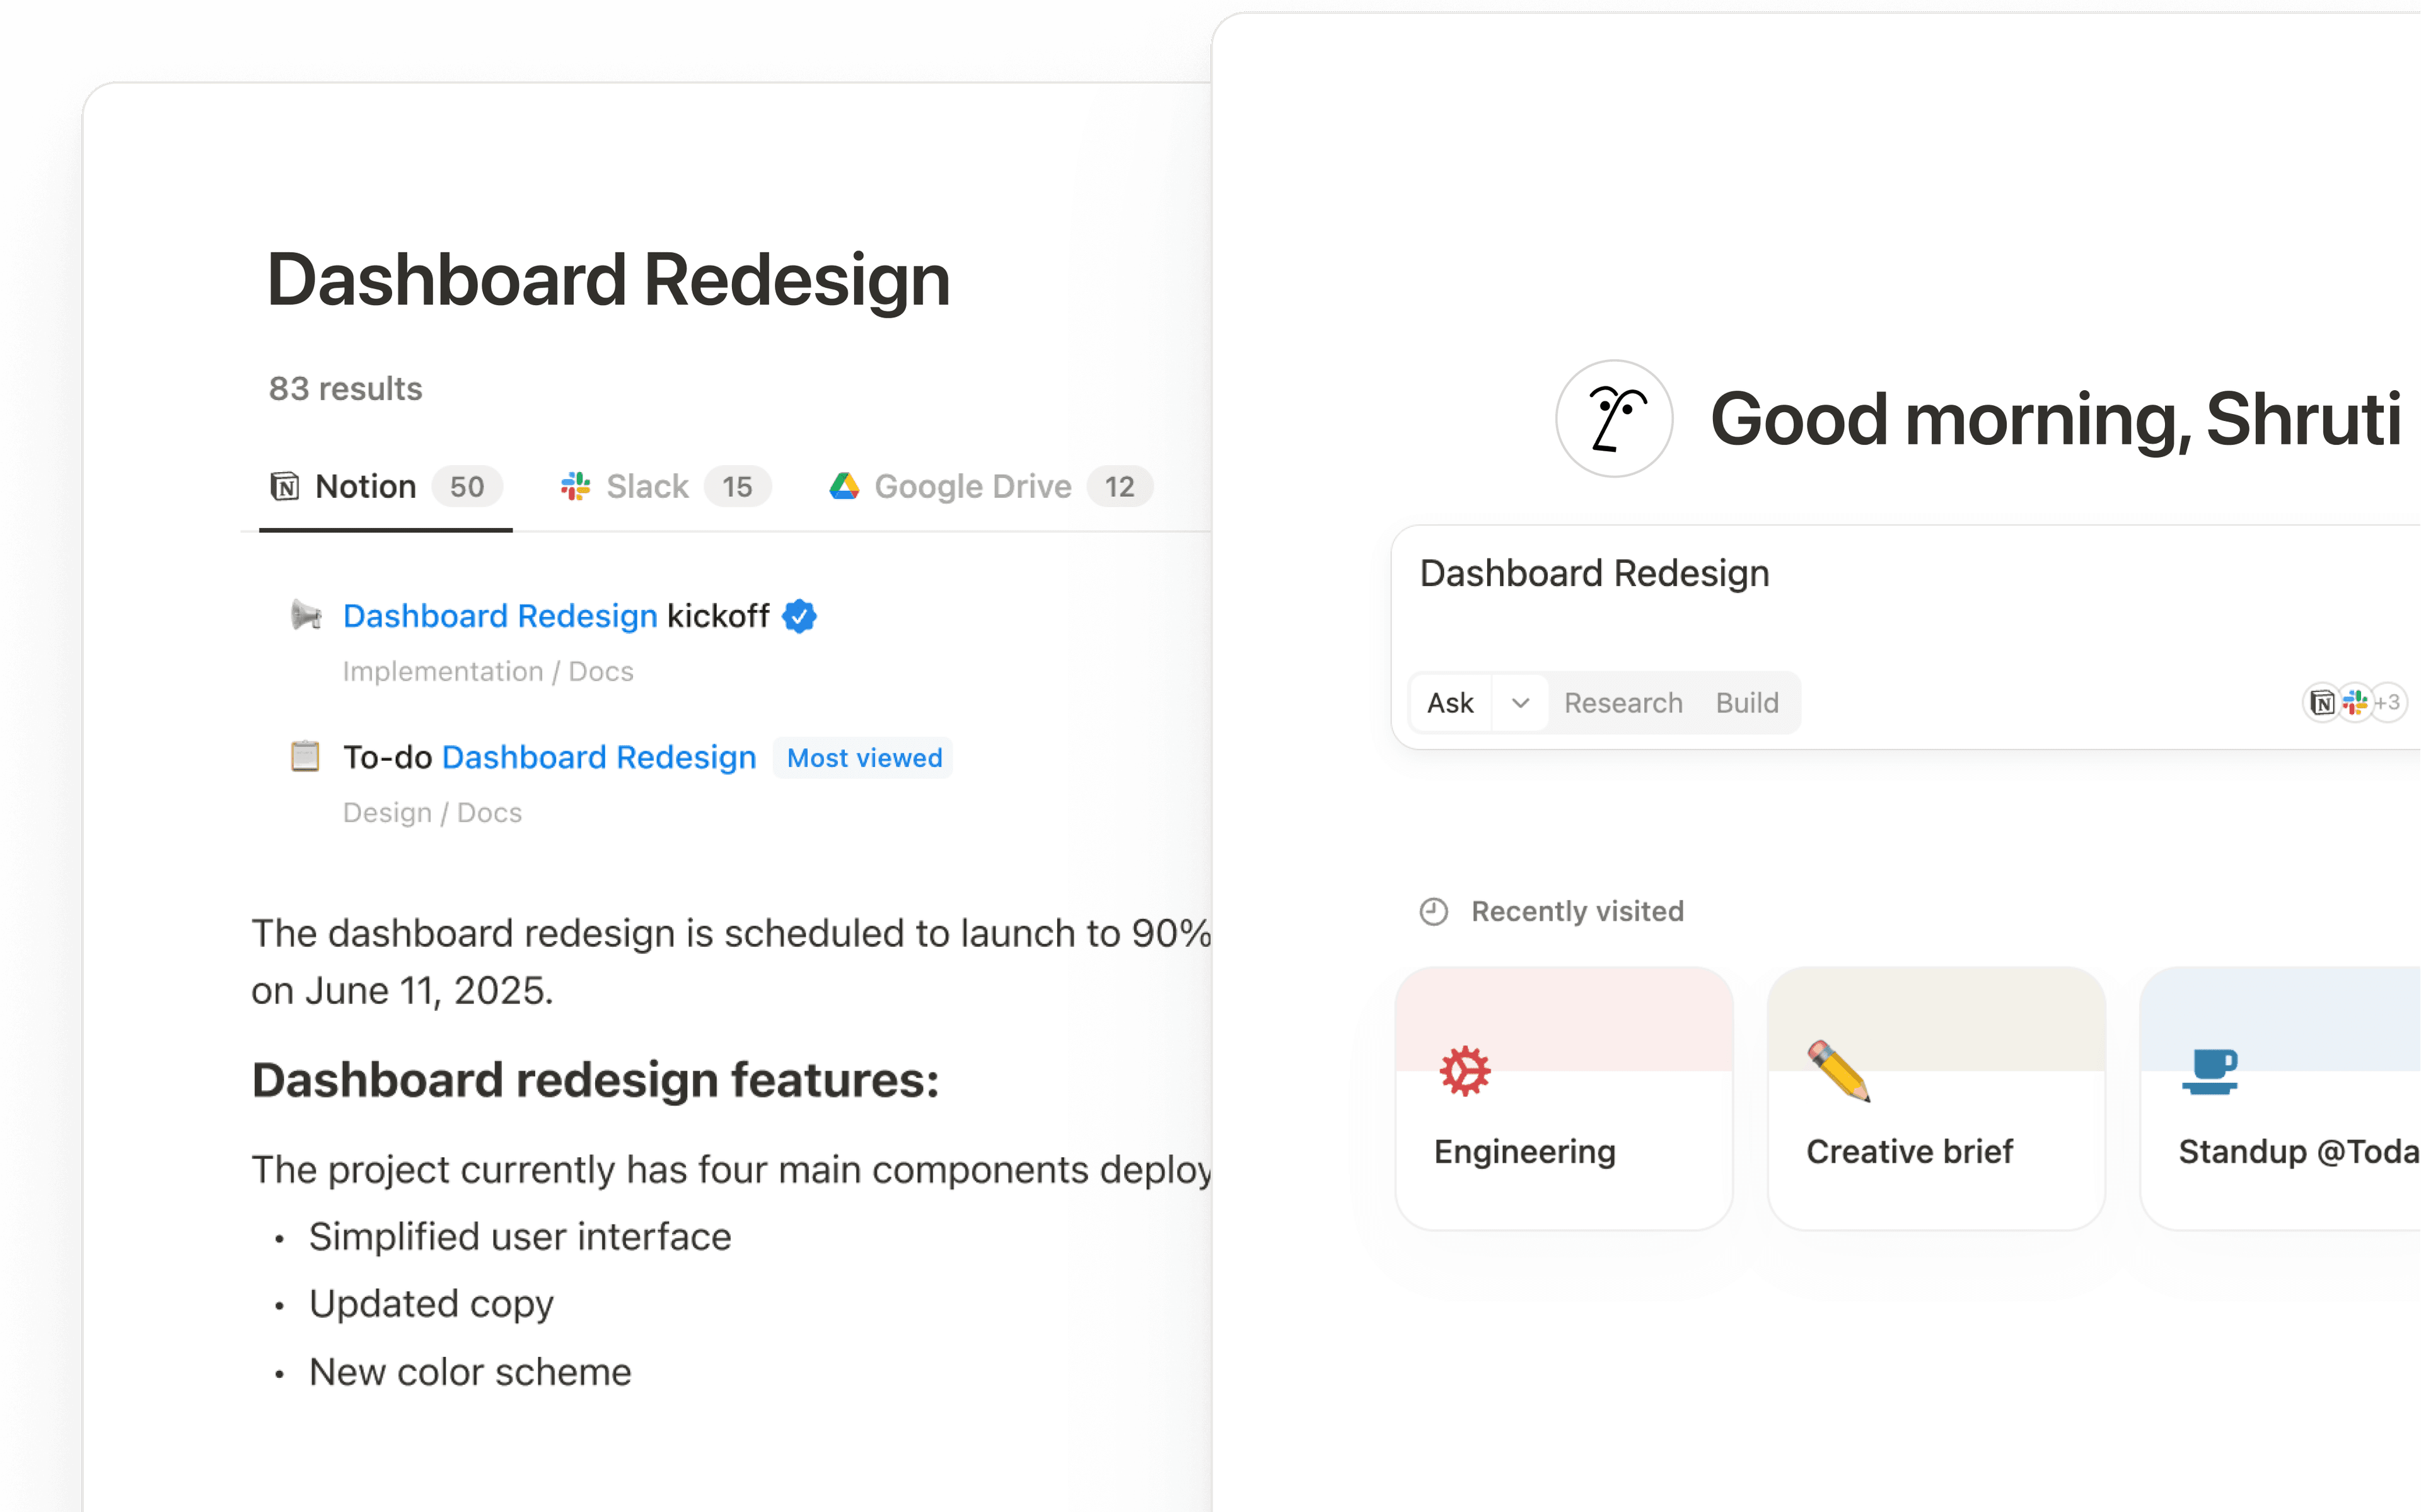This screenshot has height=1512, width=2421.
Task: Open the Engineering page via its gear emoji
Action: pos(1464,1070)
